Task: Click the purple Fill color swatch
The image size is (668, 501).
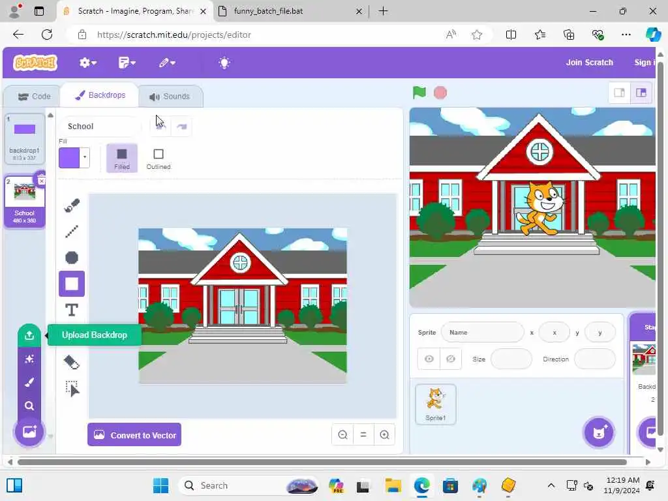Action: [x=69, y=158]
